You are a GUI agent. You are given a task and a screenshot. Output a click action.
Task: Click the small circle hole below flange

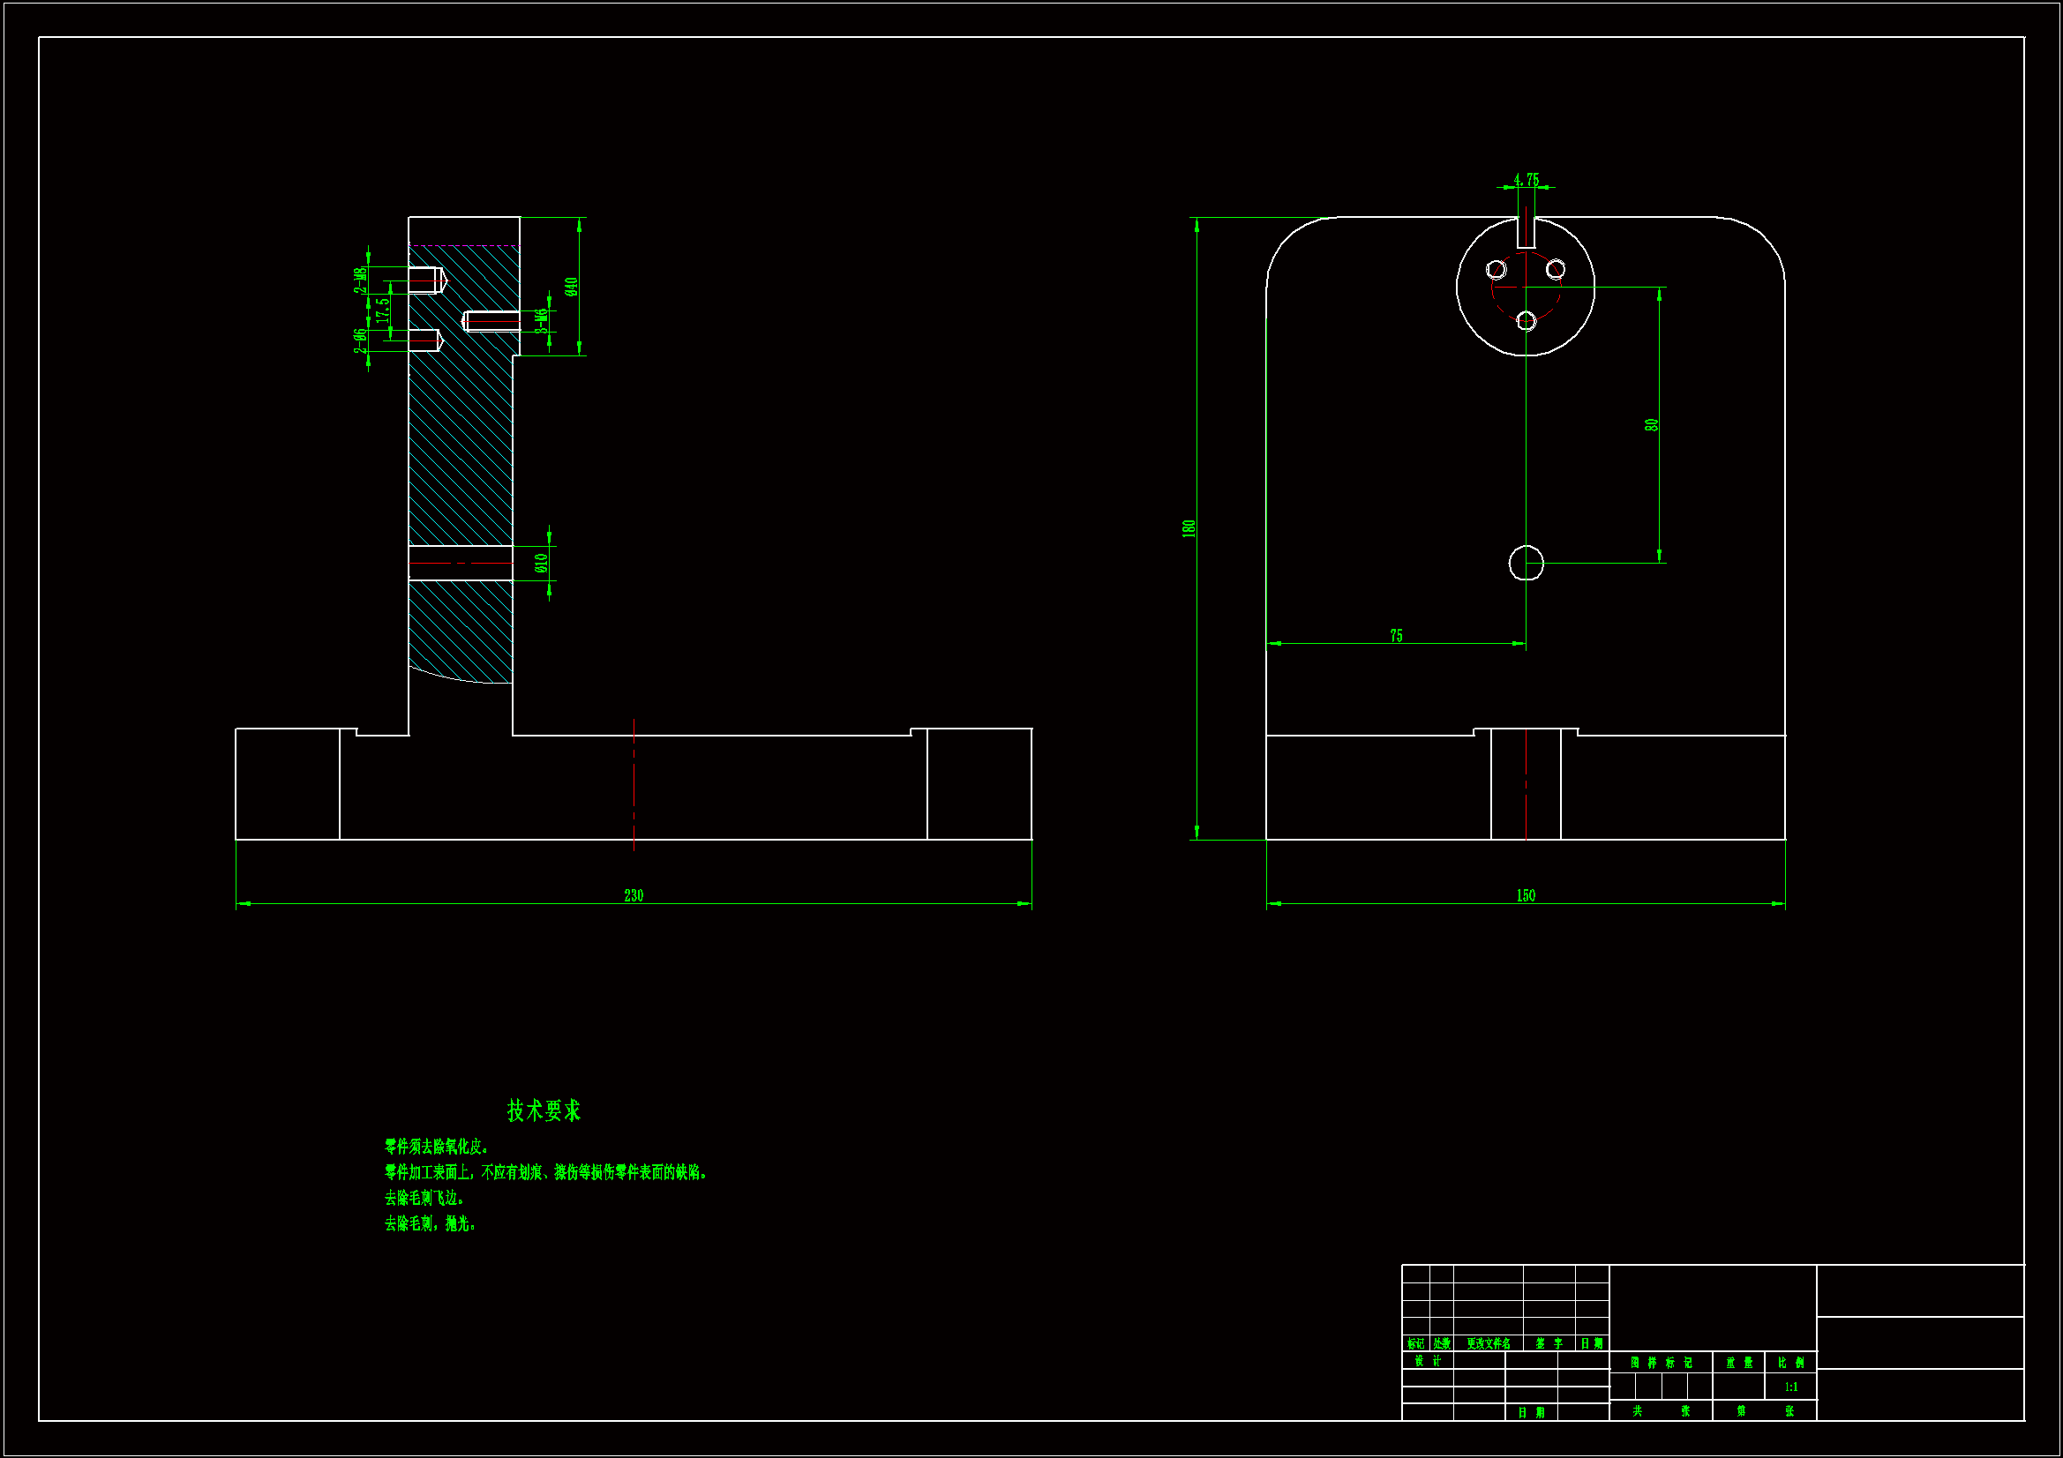point(1526,564)
